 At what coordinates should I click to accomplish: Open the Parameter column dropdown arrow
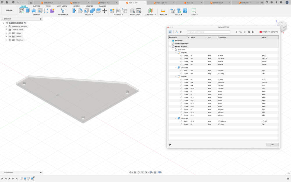[188, 37]
